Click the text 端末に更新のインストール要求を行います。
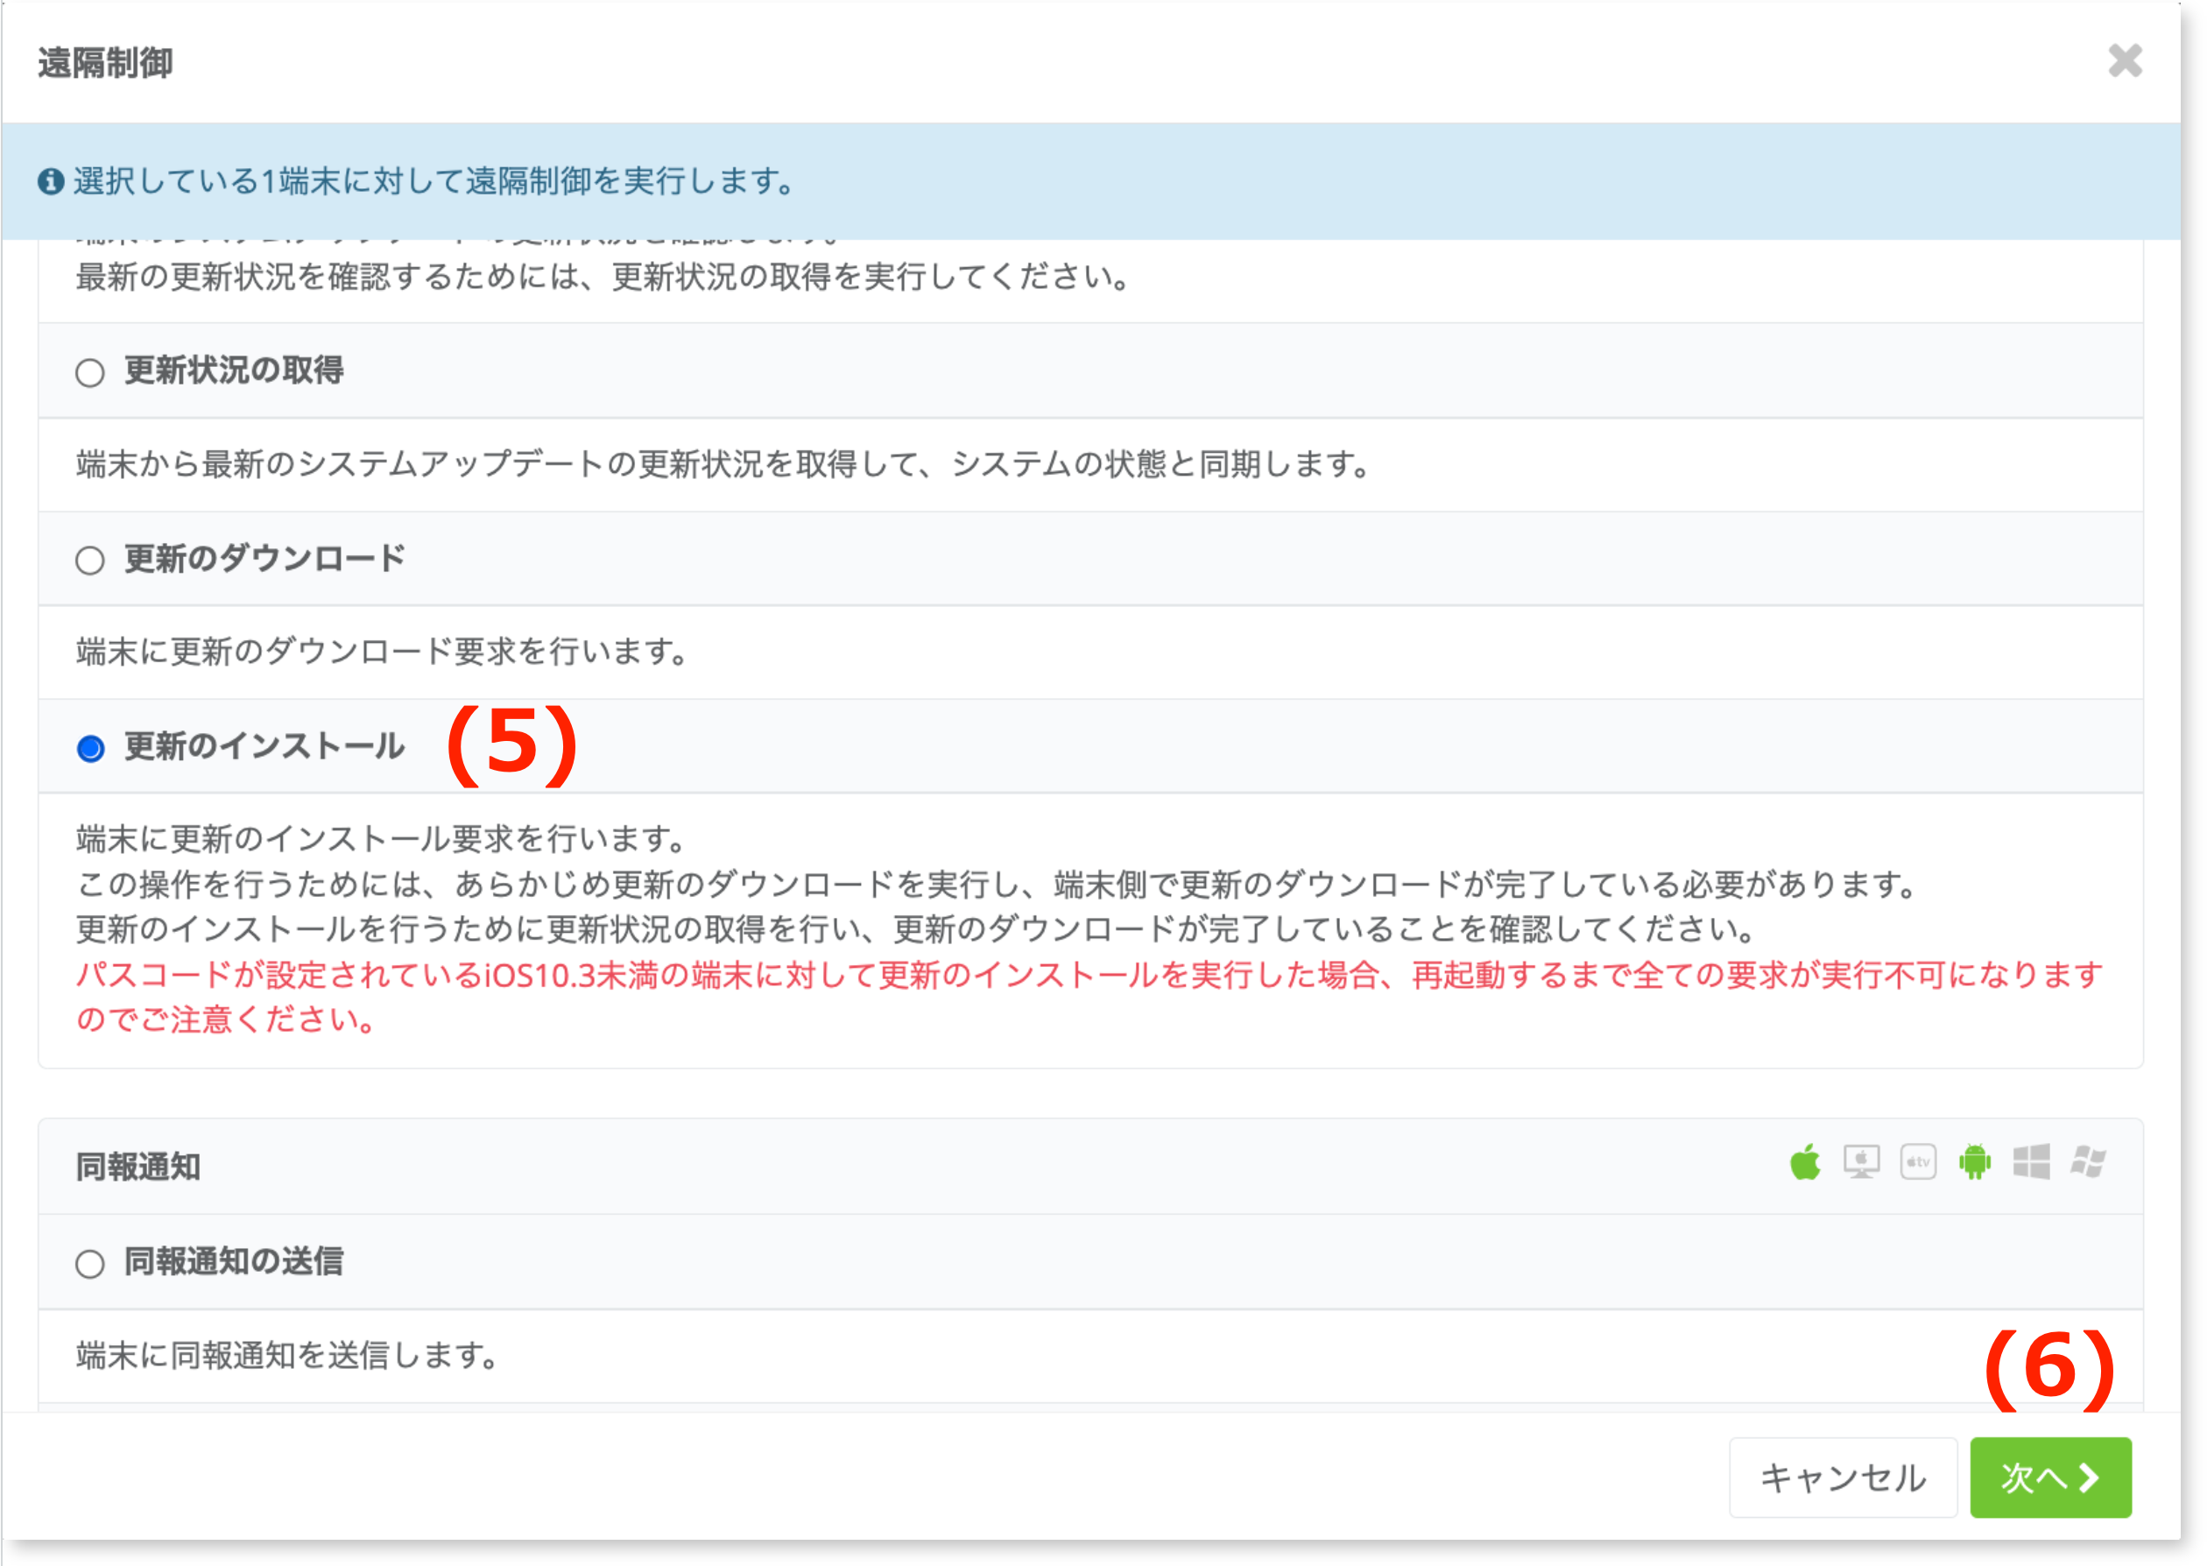Image resolution: width=2207 pixels, height=1566 pixels. [x=381, y=839]
